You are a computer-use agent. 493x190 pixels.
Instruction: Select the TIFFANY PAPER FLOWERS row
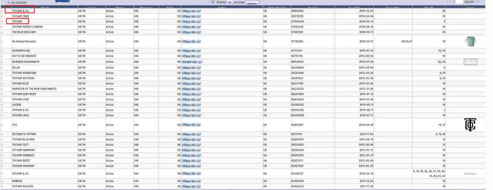(x=27, y=27)
